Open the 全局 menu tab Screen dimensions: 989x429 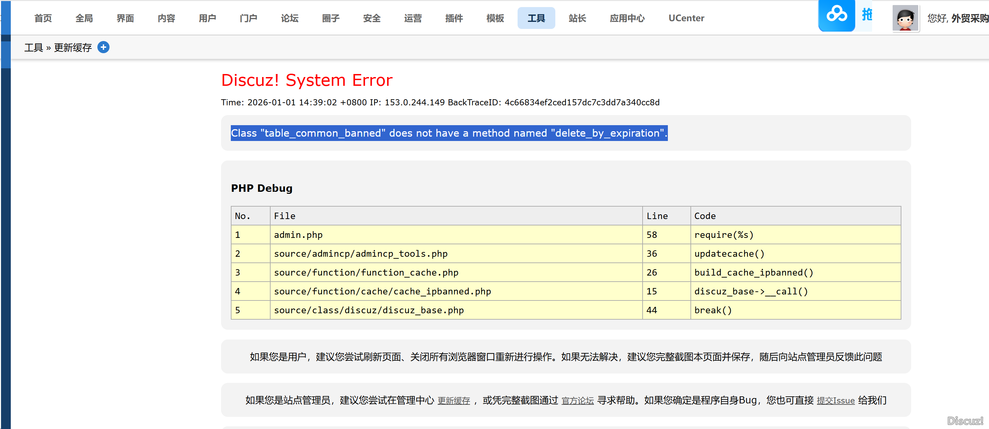[84, 18]
